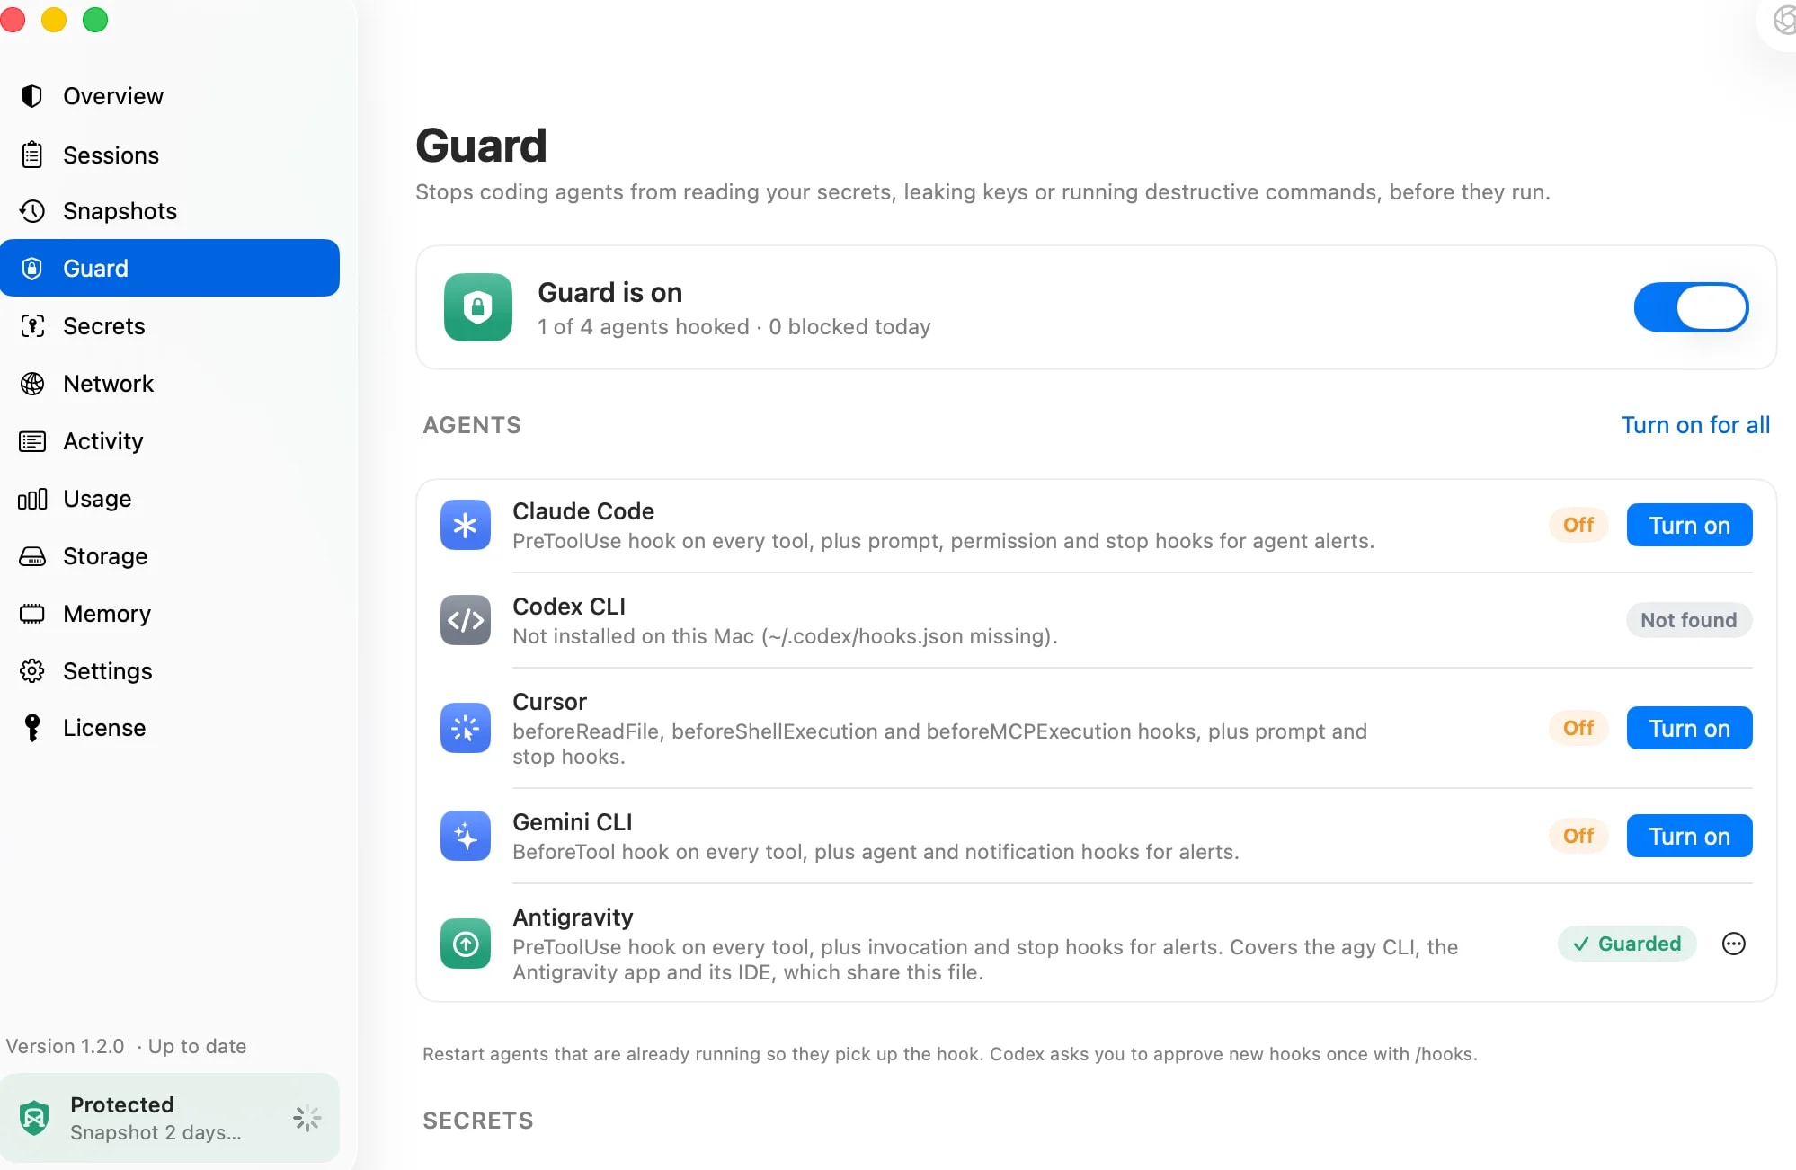Viewport: 1796px width, 1170px height.
Task: Click the Off badge next to Gemini CLI
Action: [x=1578, y=836]
